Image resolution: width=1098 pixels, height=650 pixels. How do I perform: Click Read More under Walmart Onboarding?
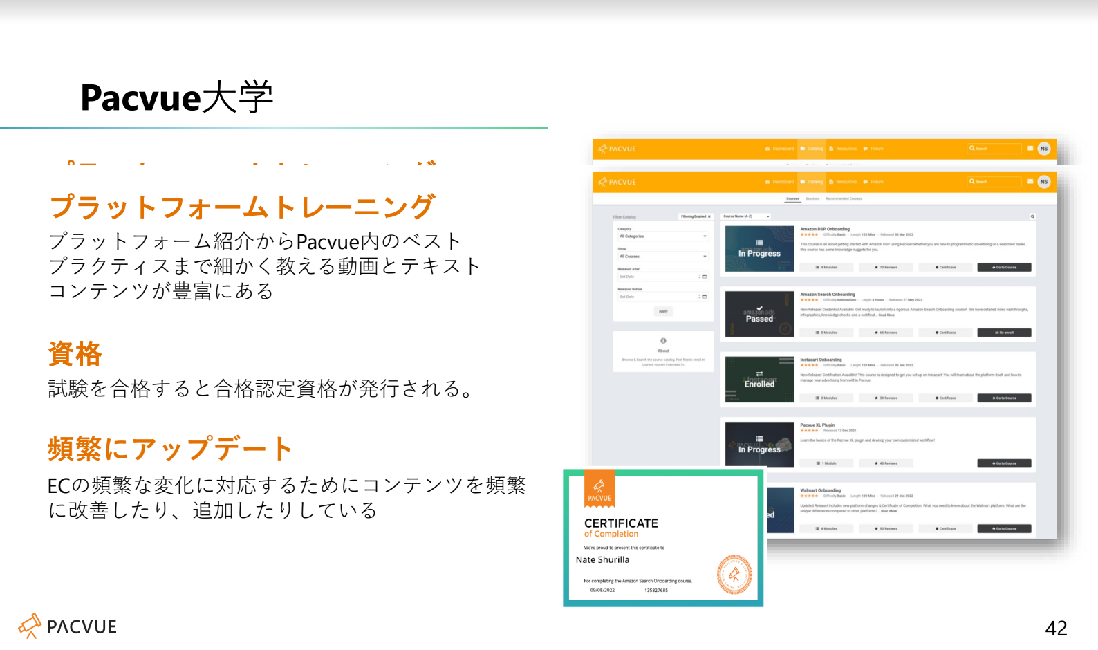888,511
